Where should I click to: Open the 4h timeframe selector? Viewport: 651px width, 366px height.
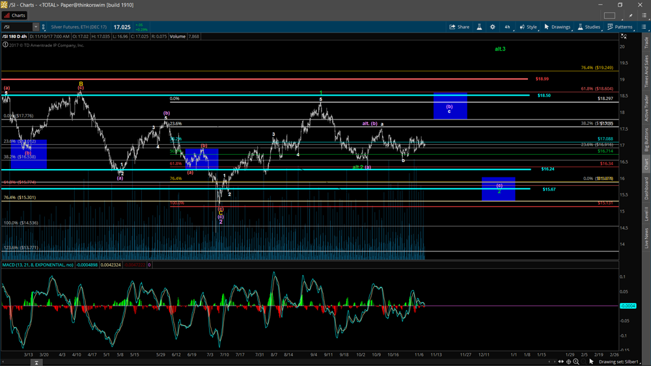tap(507, 27)
